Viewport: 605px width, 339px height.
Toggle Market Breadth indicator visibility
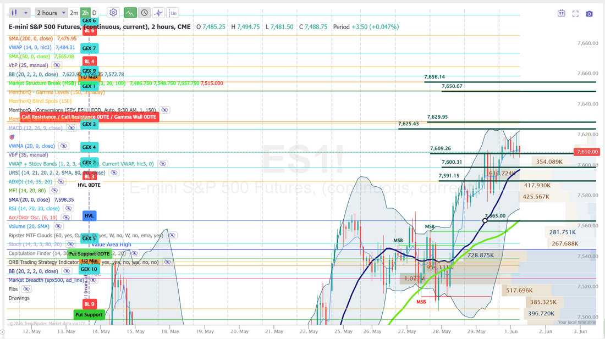pos(93,280)
